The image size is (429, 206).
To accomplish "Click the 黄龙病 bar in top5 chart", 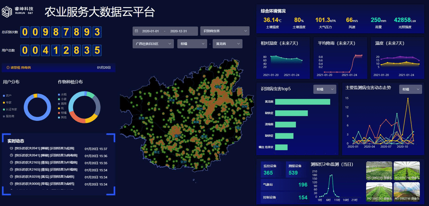I will [x=303, y=102].
